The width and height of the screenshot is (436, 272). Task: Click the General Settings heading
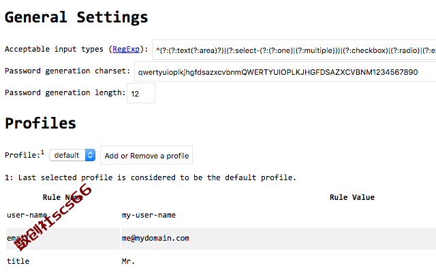pyautogui.click(x=76, y=17)
